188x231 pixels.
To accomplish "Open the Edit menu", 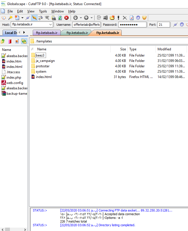I will click(x=20, y=11).
